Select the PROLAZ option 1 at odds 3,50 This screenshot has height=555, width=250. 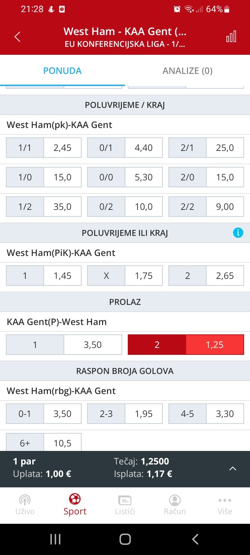64,344
